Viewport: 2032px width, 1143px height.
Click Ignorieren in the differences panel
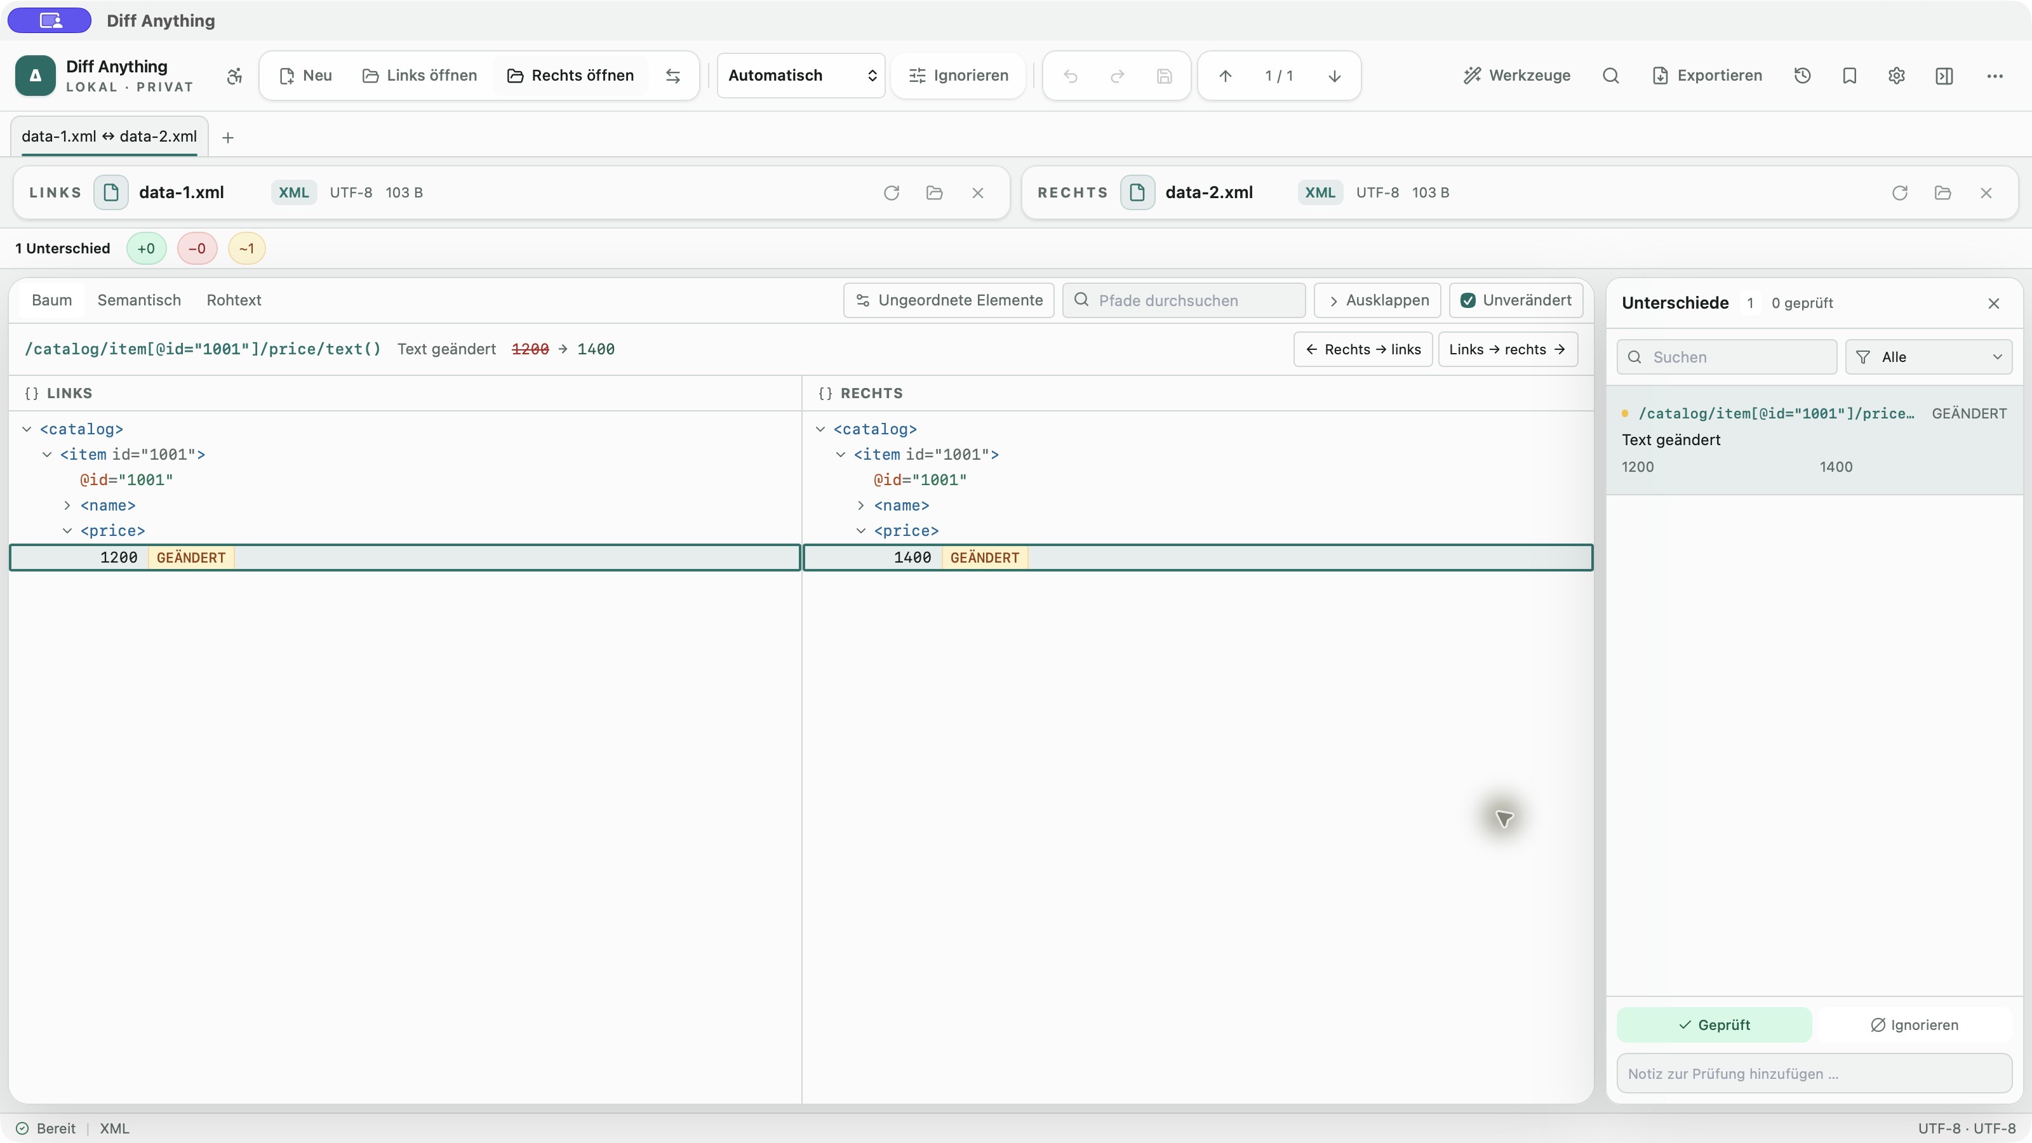tap(1915, 1025)
